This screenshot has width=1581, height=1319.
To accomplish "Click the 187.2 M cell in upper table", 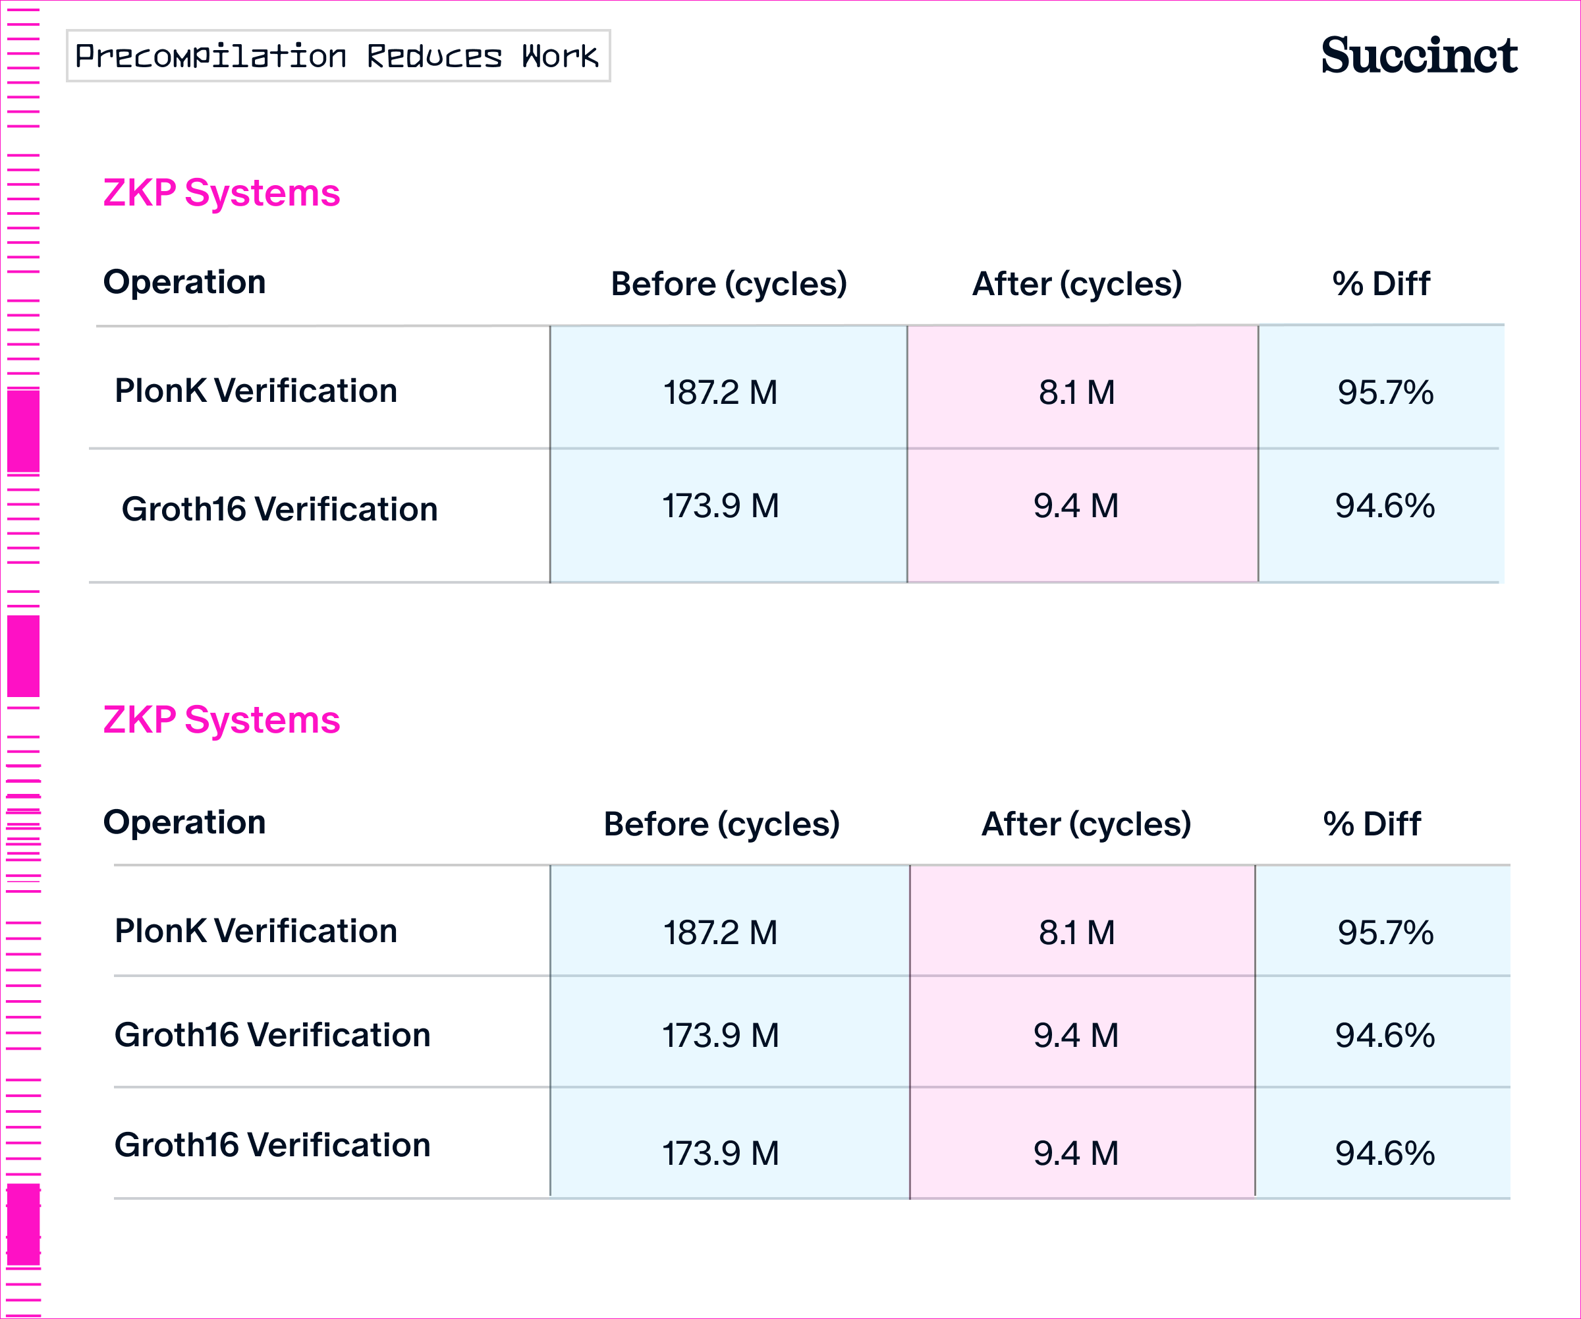I will pyautogui.click(x=721, y=392).
